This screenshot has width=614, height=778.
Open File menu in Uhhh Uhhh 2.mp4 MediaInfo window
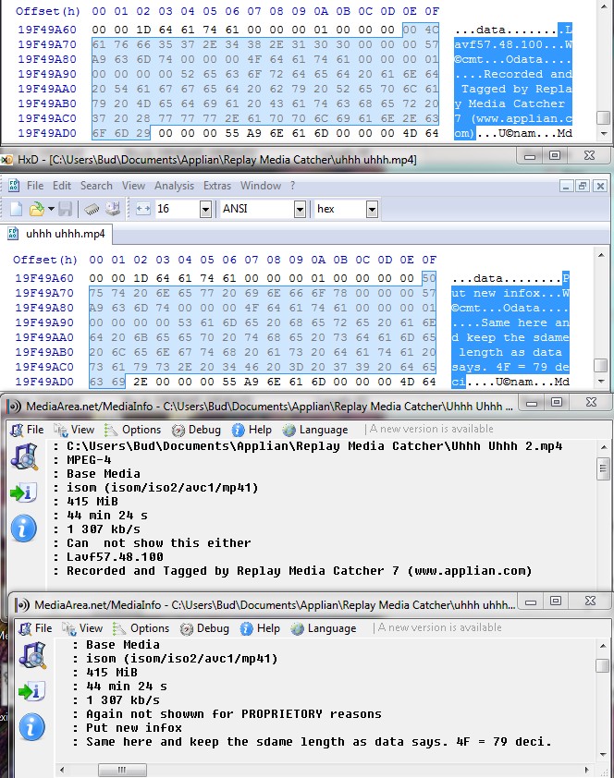click(x=29, y=430)
